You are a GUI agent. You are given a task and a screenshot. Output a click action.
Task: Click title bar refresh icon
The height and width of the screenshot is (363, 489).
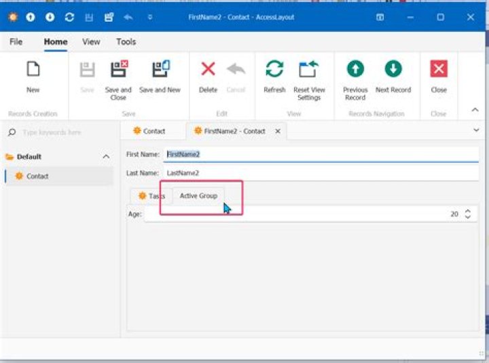click(x=69, y=17)
